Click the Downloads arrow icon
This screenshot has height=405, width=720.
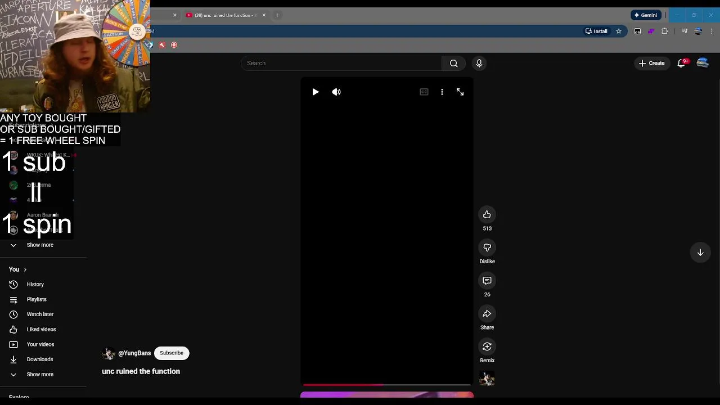(13, 359)
